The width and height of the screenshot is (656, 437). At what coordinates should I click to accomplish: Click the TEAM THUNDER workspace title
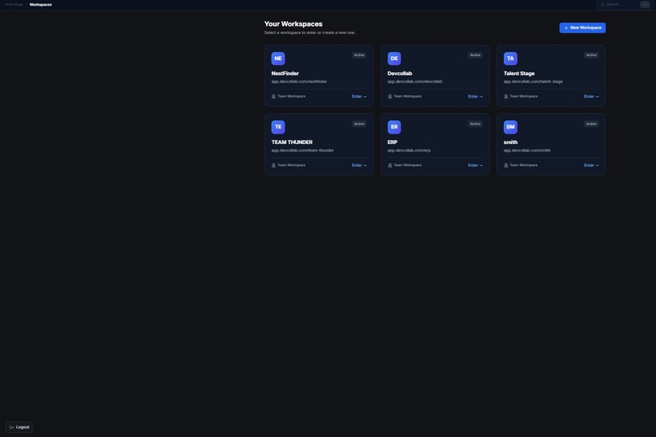[291, 142]
